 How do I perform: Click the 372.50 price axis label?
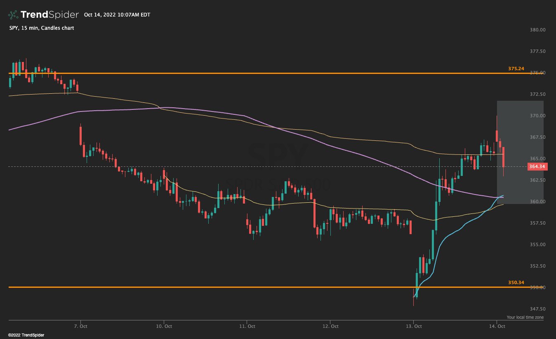point(537,94)
